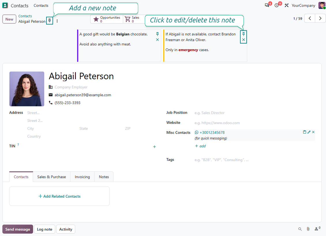Search chatter with magnifier icon
The width and height of the screenshot is (326, 236).
click(300, 229)
